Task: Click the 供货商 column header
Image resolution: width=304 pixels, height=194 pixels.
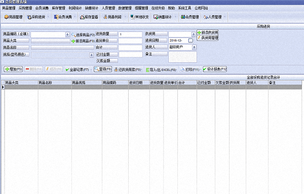Action: 238,83
